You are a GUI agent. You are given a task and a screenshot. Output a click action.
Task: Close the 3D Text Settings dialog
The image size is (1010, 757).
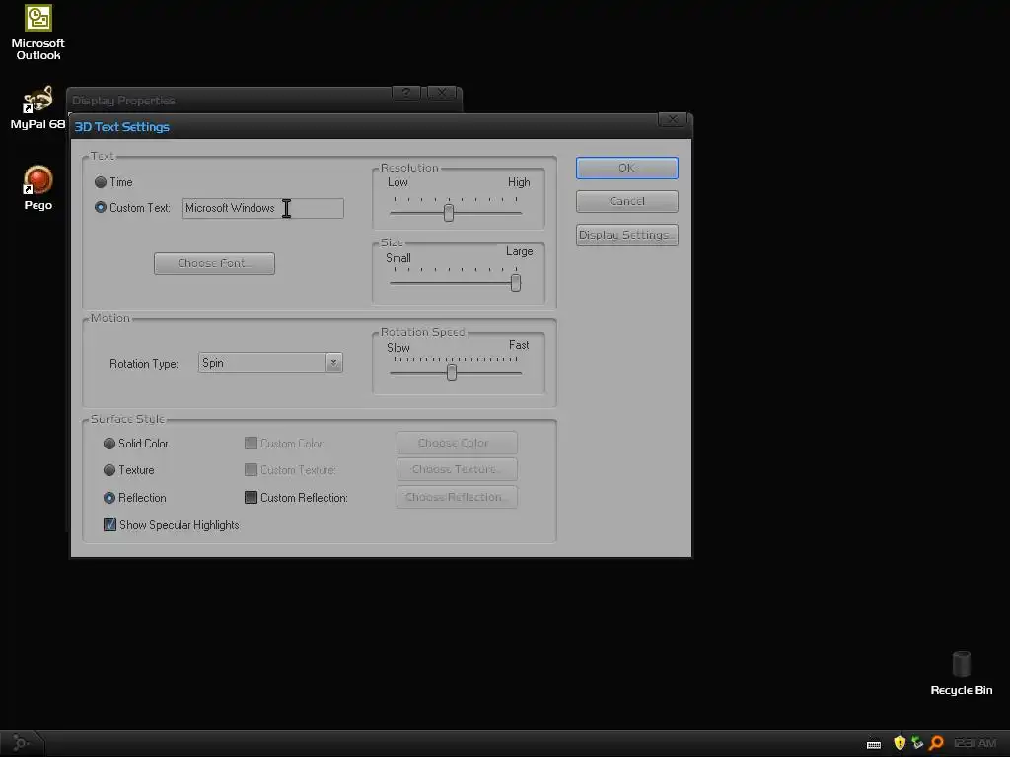(673, 119)
